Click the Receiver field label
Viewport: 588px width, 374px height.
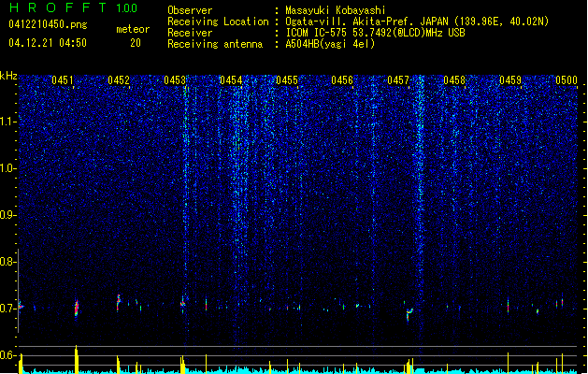click(190, 33)
